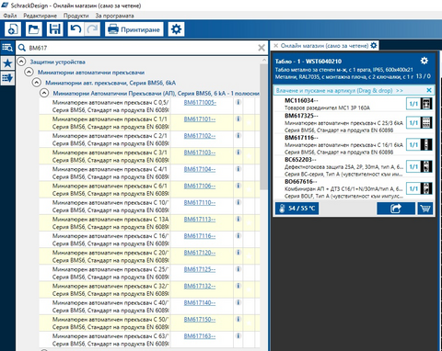
Task: Show info for BM617005 item
Action: 238,102
